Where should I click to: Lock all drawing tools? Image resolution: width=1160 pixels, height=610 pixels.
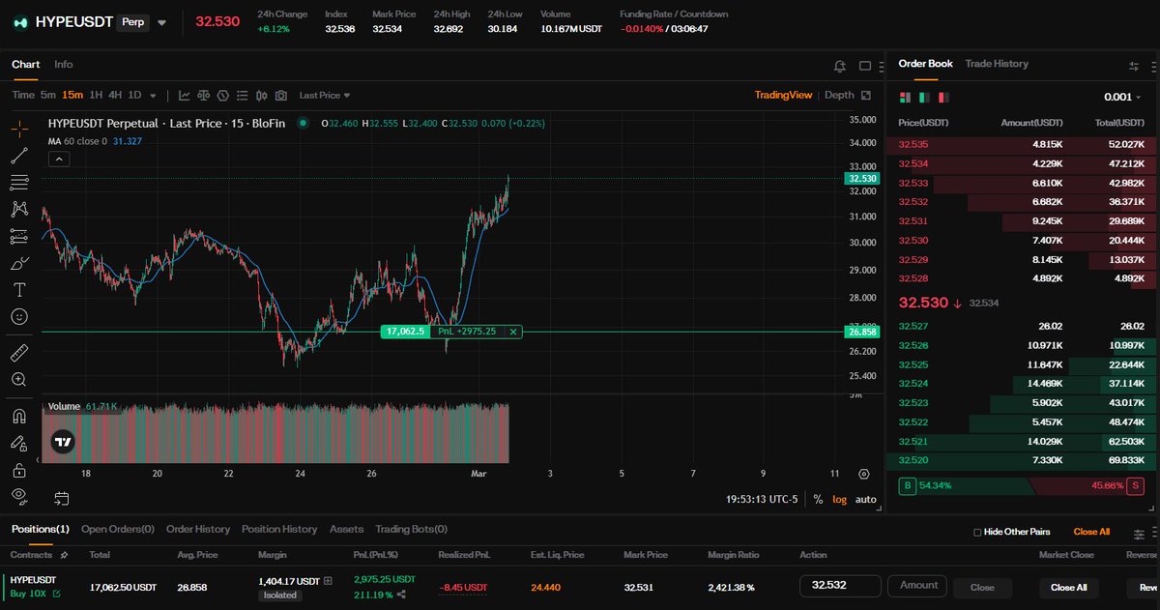point(19,470)
